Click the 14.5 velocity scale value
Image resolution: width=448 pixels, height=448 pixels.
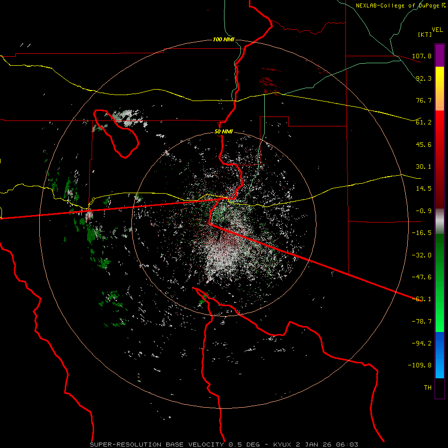pos(424,189)
